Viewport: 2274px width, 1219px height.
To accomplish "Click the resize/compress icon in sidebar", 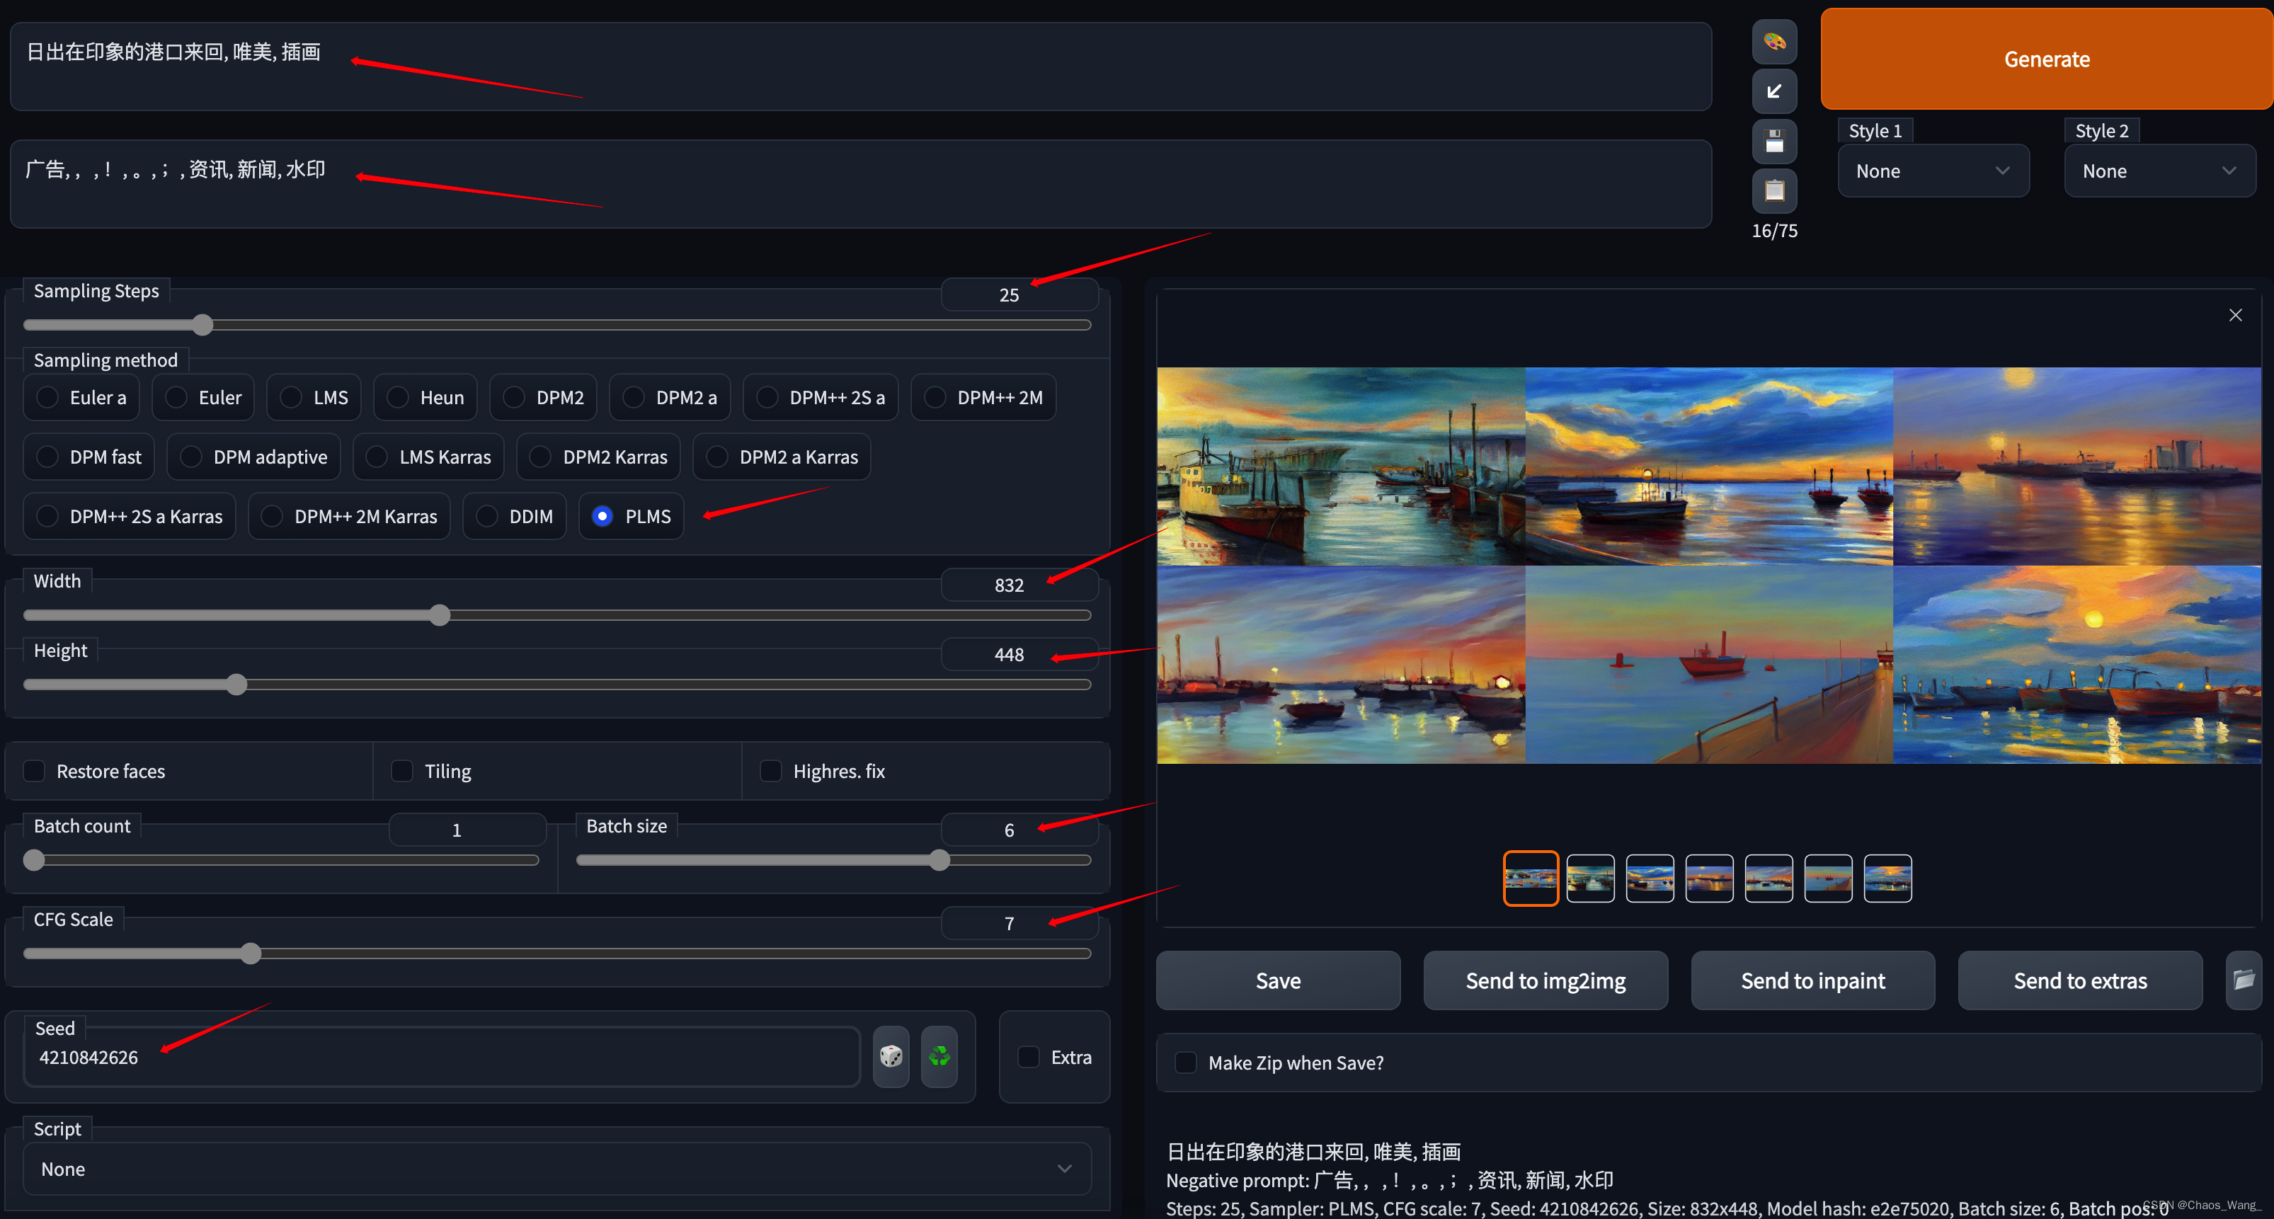I will pyautogui.click(x=1776, y=92).
